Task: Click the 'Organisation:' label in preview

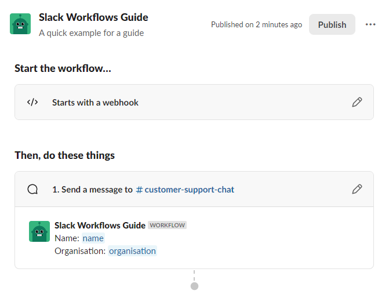Action: (x=80, y=251)
